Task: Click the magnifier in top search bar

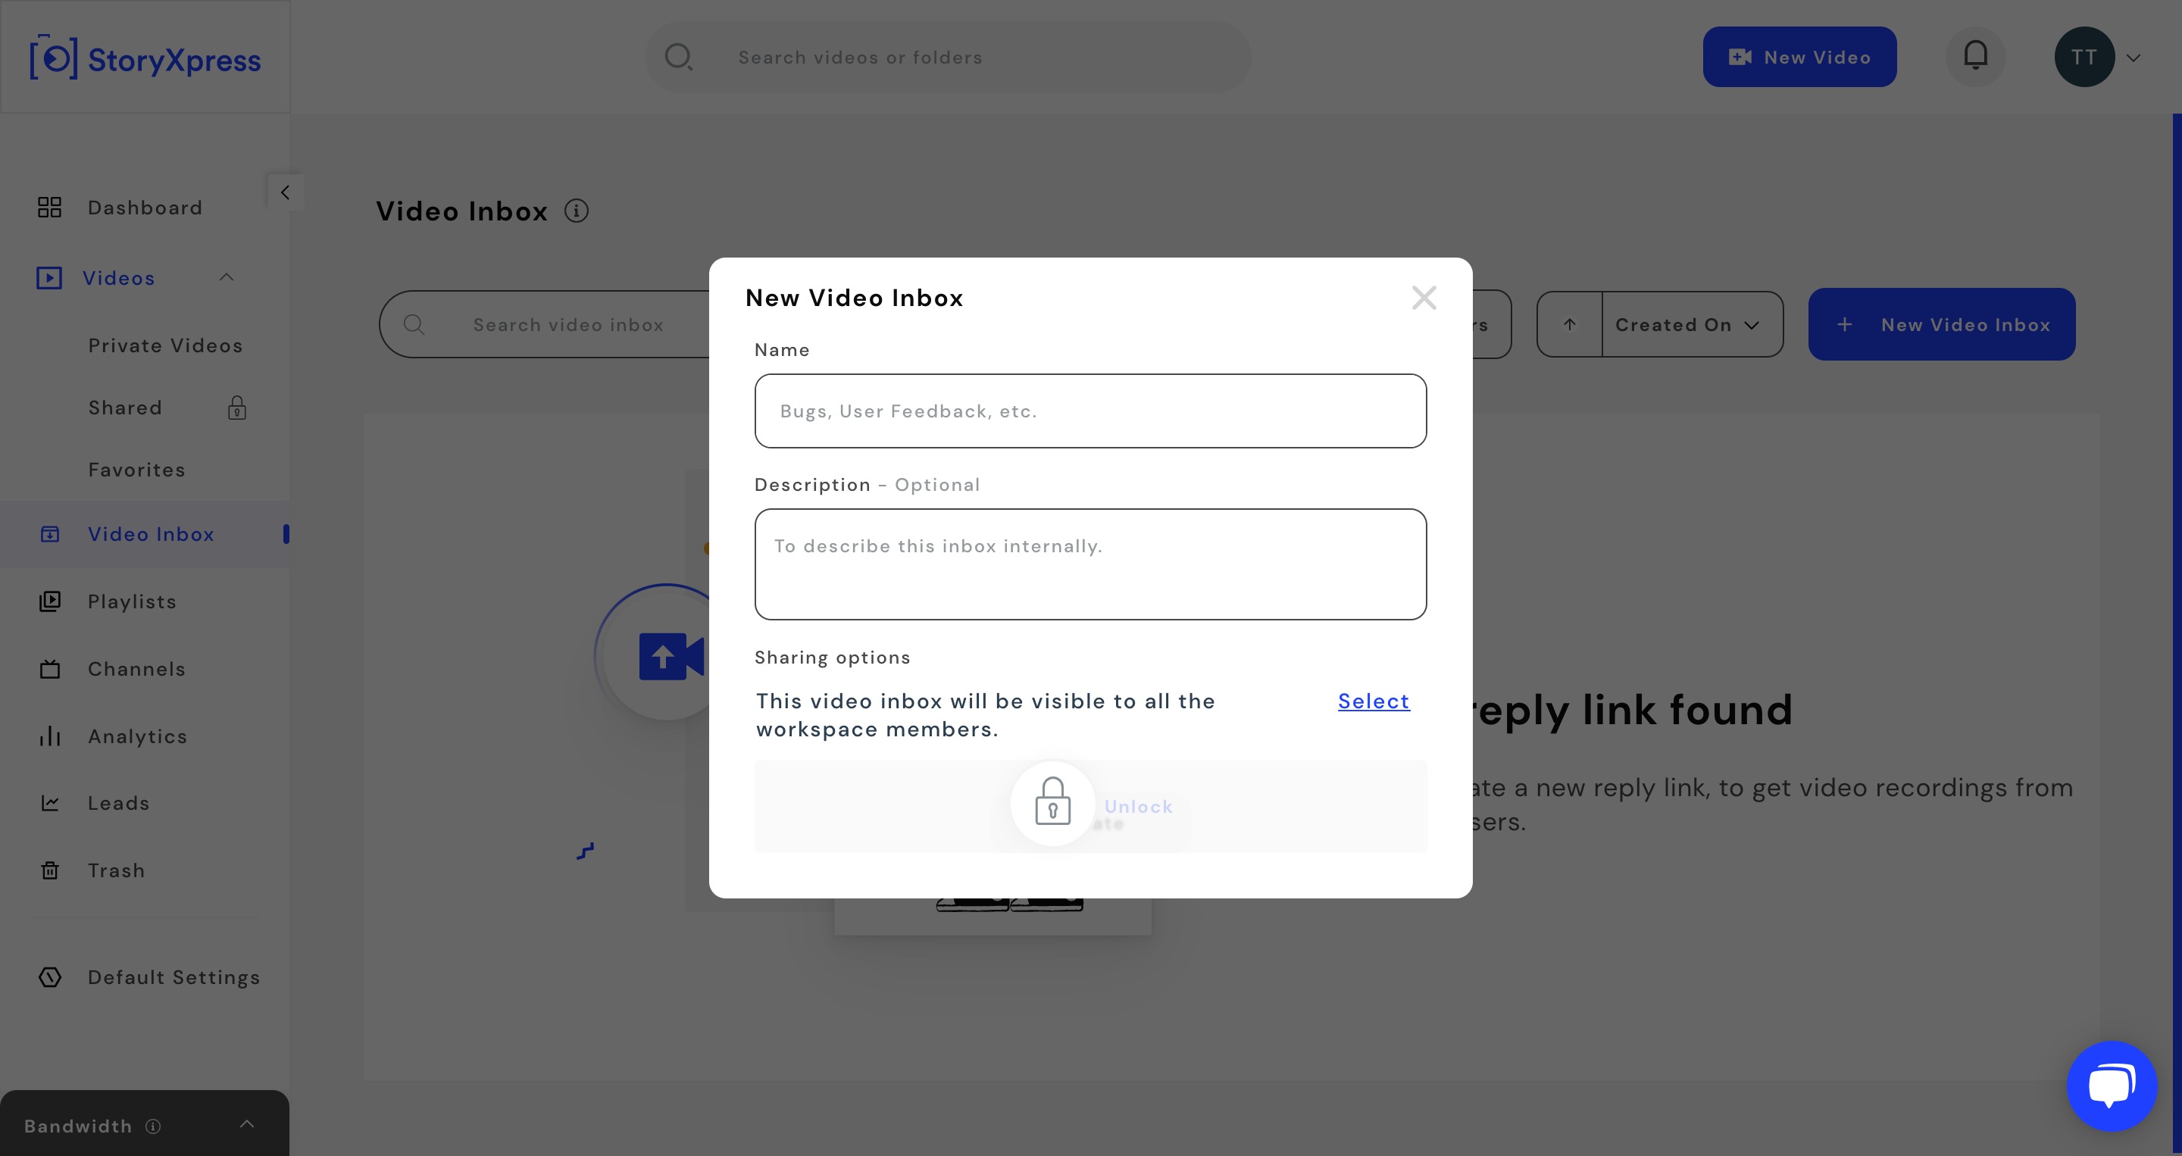Action: tap(679, 57)
